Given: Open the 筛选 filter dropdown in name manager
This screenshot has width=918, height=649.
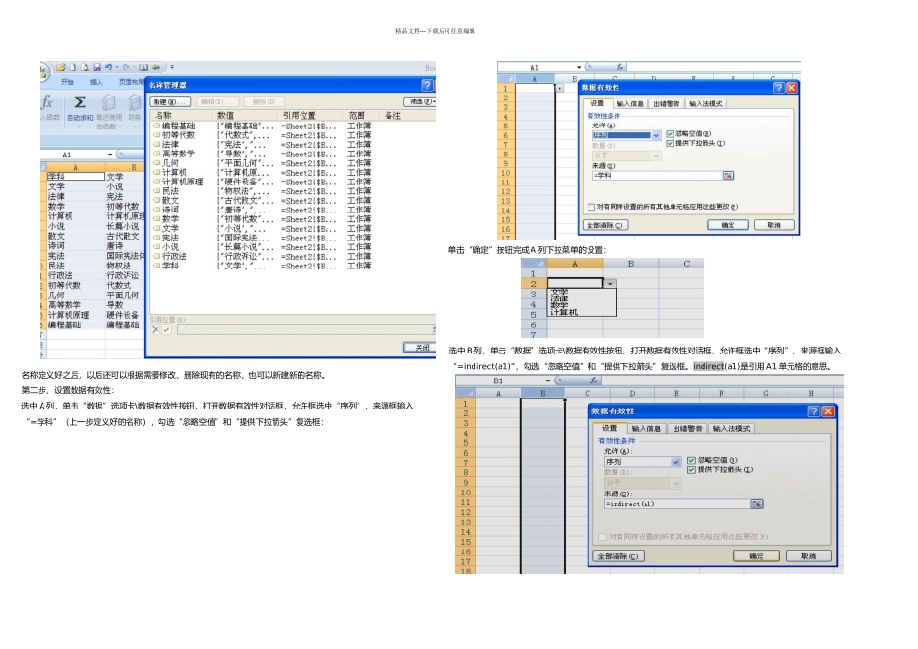Looking at the screenshot, I should tap(420, 101).
